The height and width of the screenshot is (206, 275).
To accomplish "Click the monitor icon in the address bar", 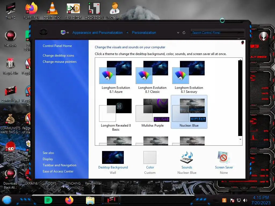I will click(x=63, y=32).
